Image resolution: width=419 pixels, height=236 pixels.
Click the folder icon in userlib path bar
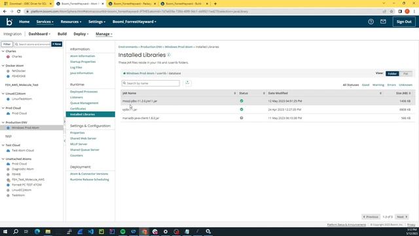[x=124, y=73]
